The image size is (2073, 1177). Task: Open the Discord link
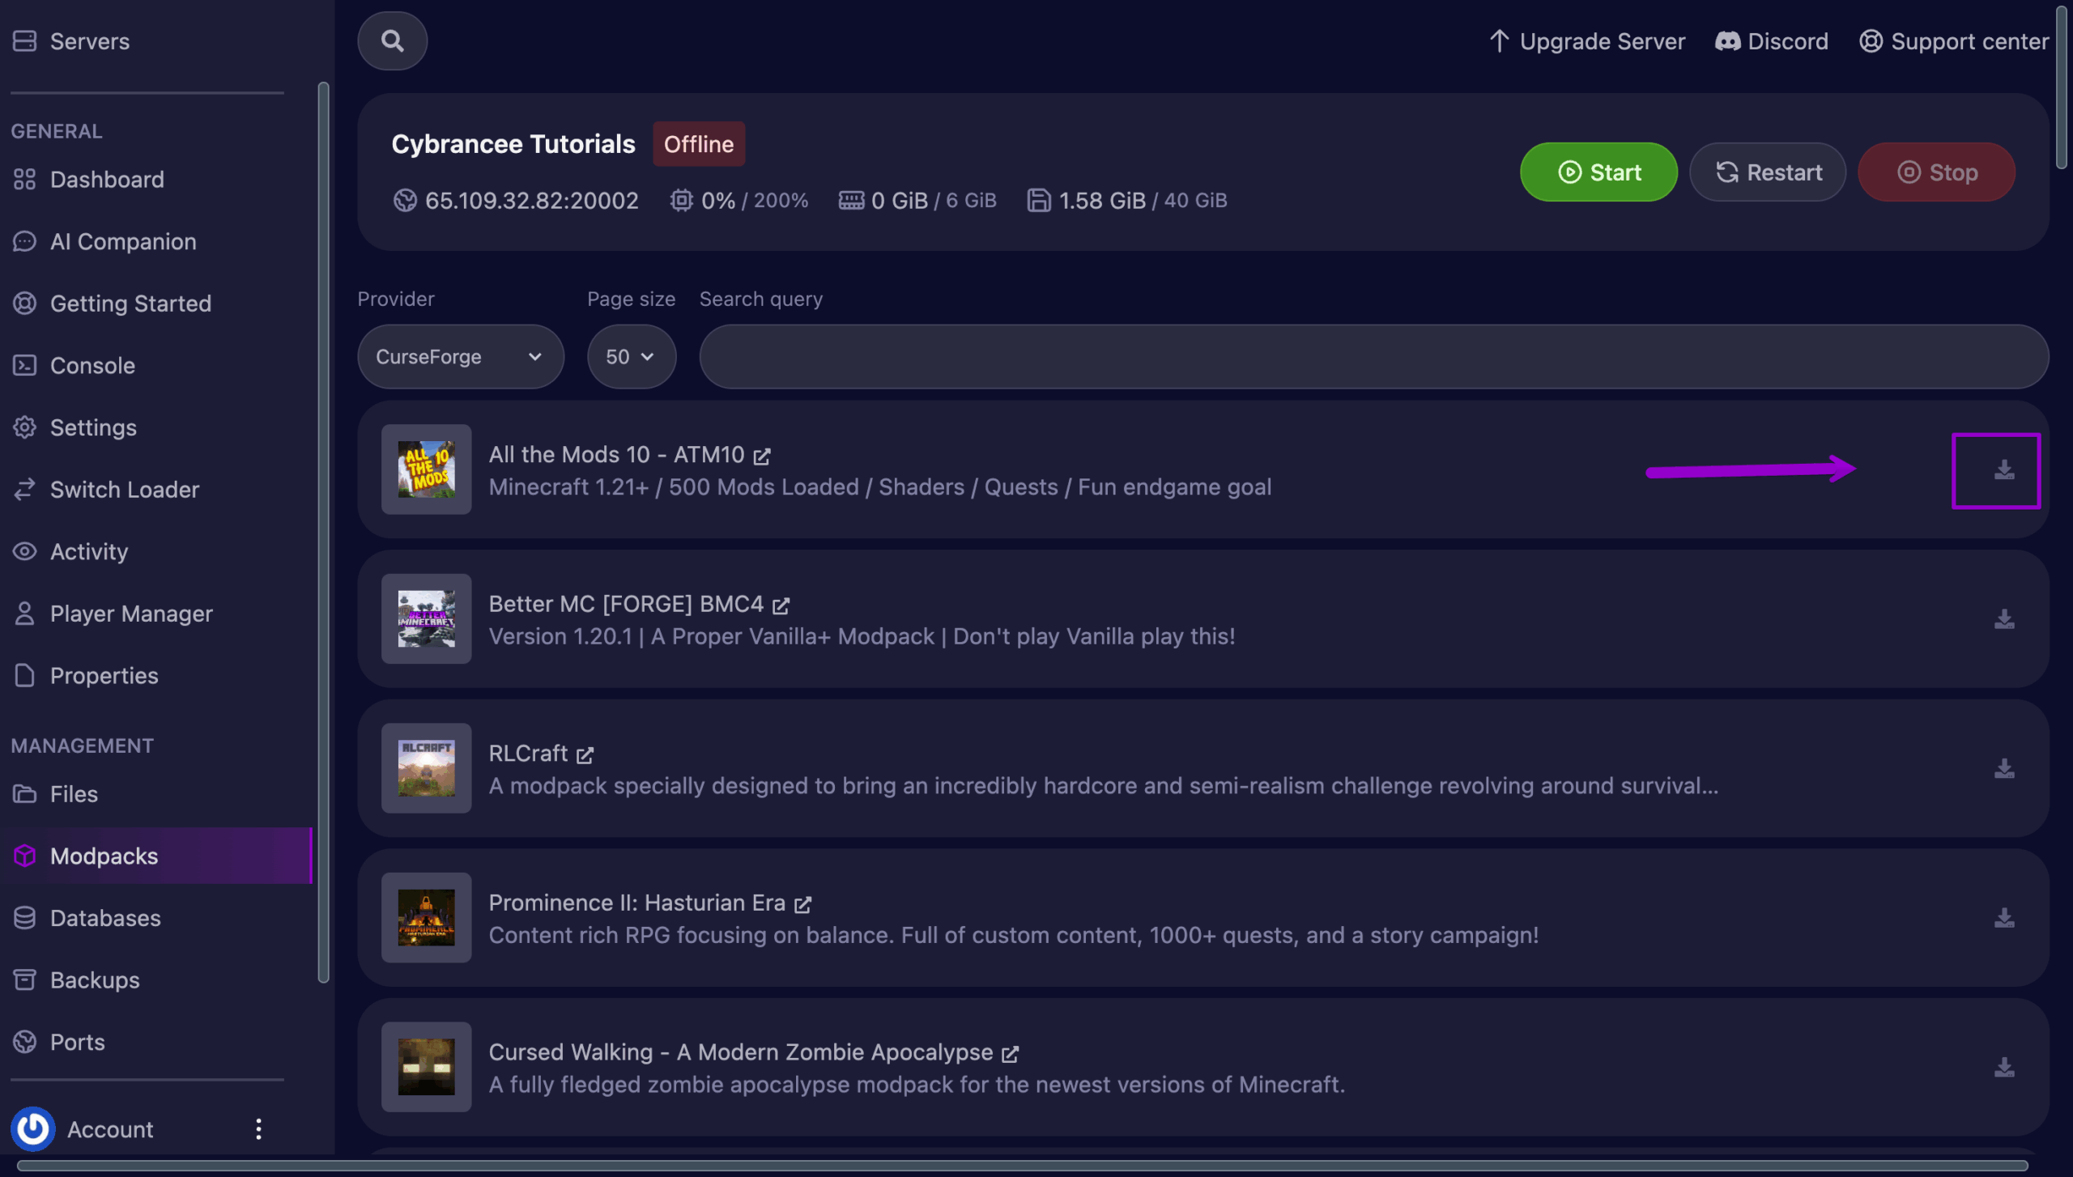[x=1772, y=41]
